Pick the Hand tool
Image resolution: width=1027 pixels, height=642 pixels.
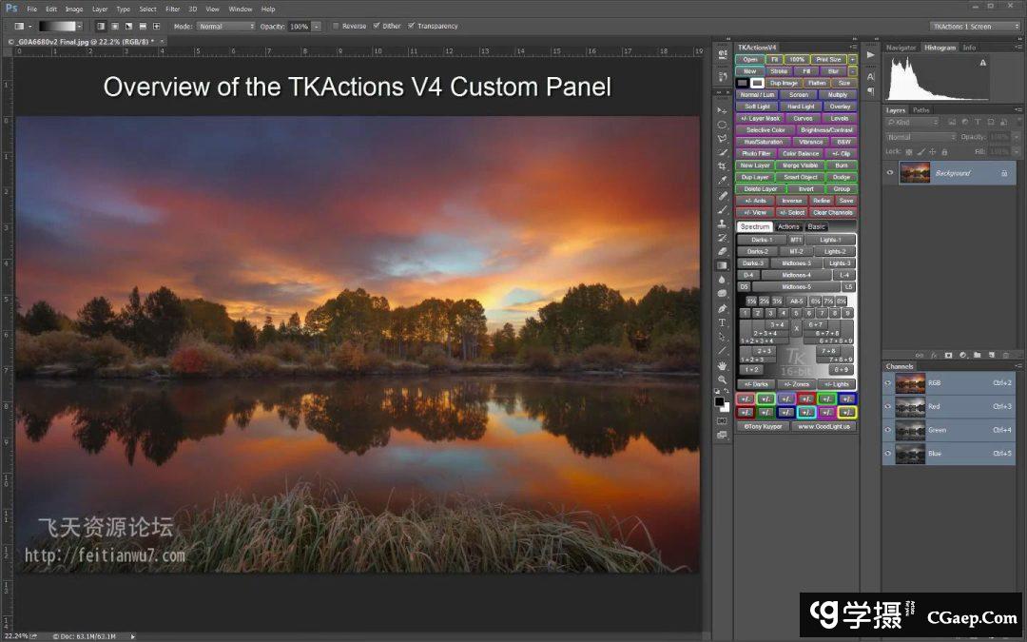point(722,365)
